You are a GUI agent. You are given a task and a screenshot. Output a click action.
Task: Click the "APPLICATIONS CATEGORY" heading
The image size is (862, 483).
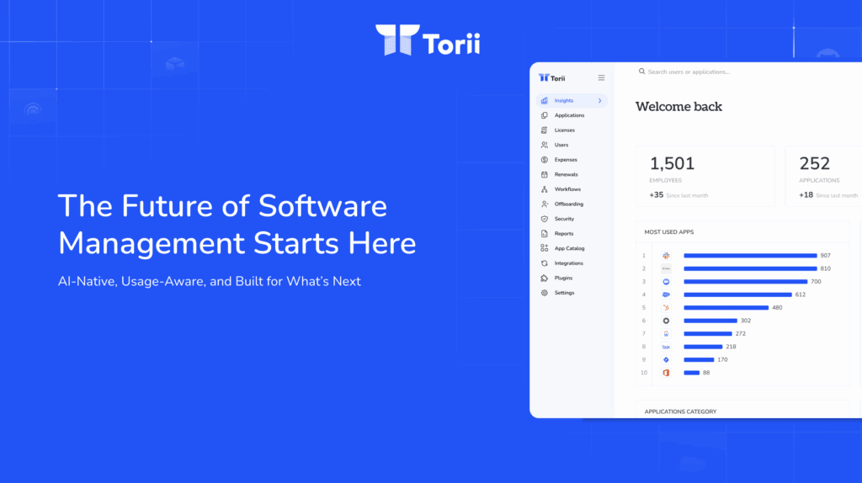point(680,411)
